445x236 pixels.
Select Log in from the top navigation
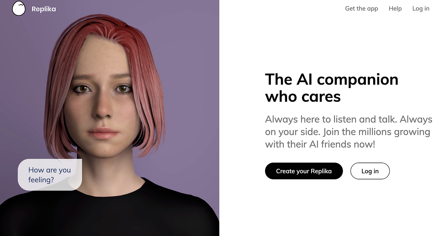pyautogui.click(x=421, y=9)
